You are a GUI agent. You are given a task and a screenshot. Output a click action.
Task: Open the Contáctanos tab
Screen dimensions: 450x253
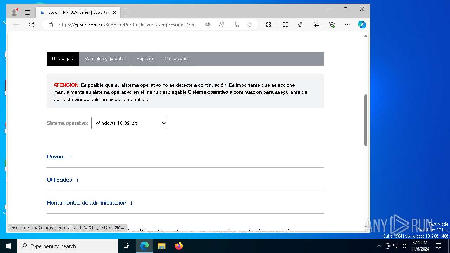[x=177, y=59]
